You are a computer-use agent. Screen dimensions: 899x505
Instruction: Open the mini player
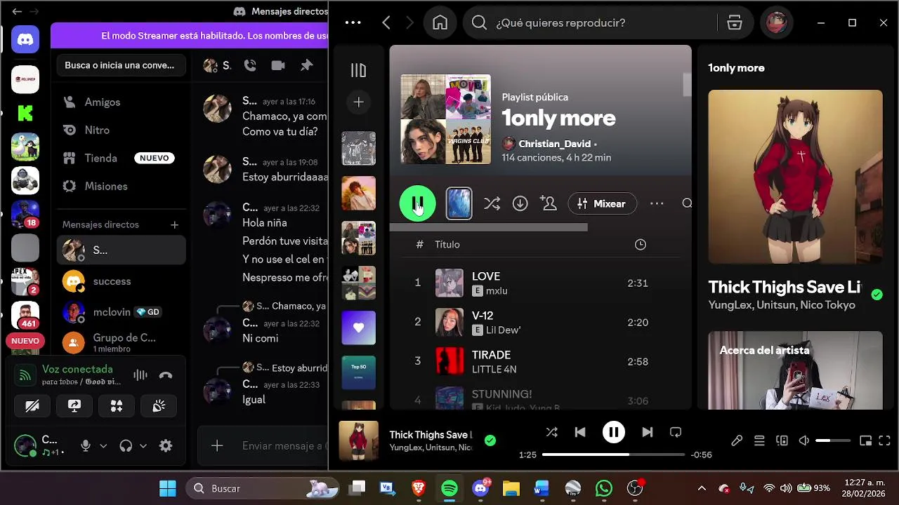(866, 441)
